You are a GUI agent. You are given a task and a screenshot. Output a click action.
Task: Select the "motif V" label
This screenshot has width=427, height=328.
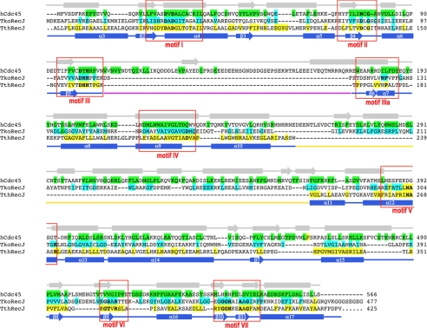[402, 211]
